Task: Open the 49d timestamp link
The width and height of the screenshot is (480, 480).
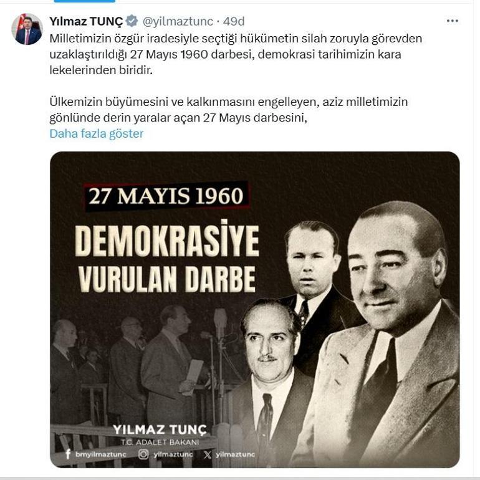Action: click(x=234, y=21)
